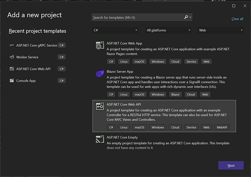Click Web tag under ASP.NET Core Web App
Screen dimensions: 251x177
click(x=206, y=61)
